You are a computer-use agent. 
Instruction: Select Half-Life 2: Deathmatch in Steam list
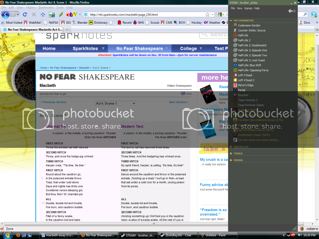click(x=252, y=45)
